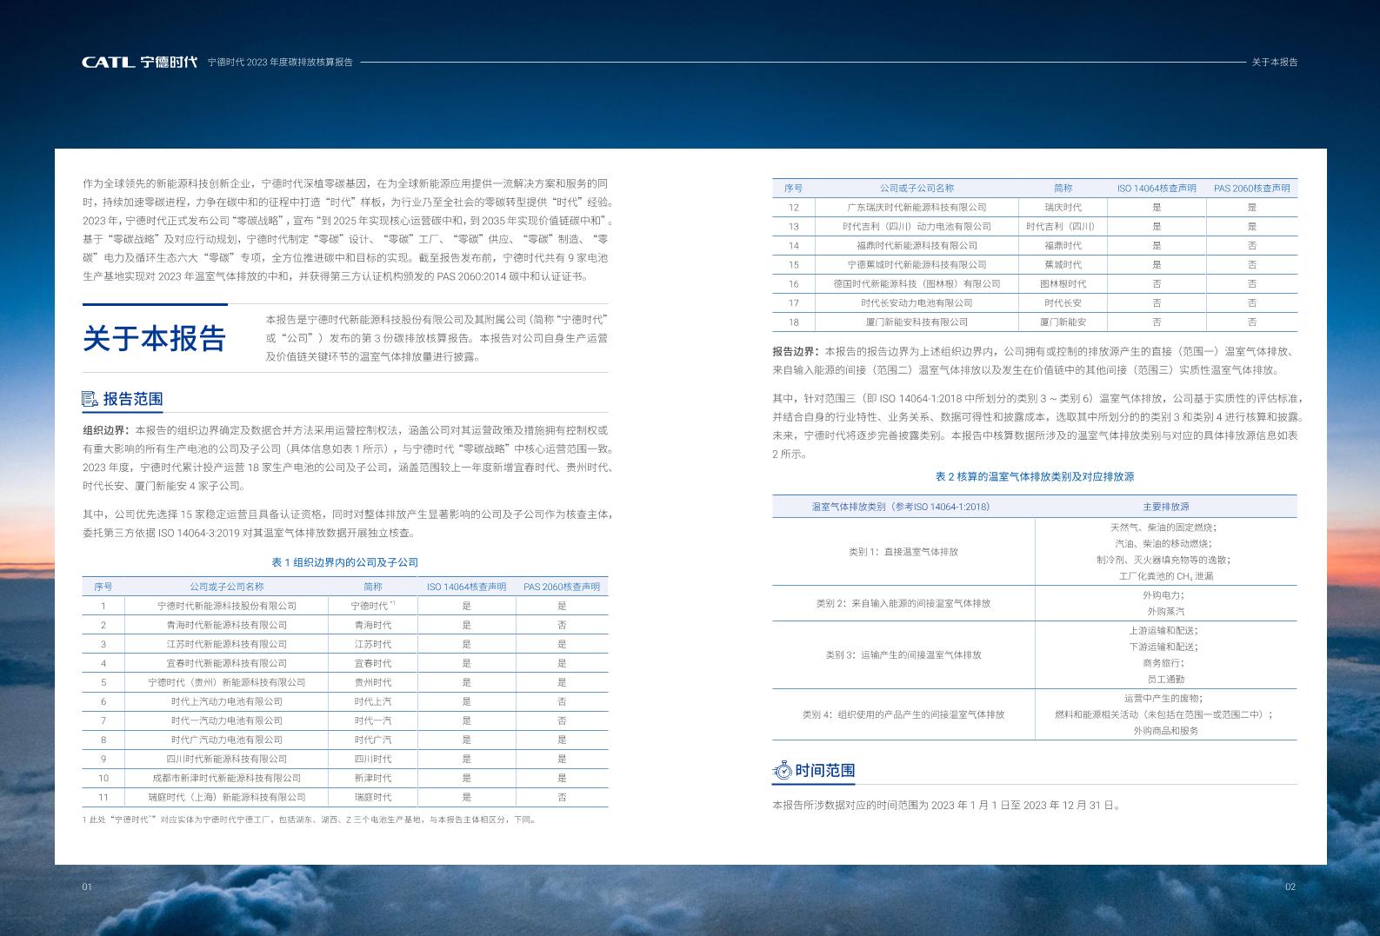Click page number 02 at bottom right
Viewport: 1380px width, 936px height.
tap(1290, 886)
